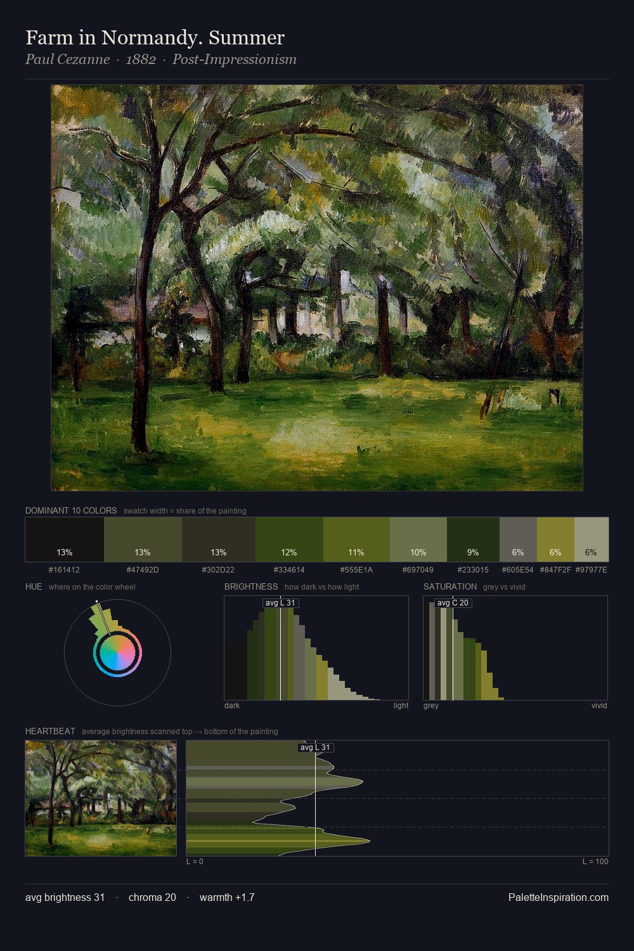
Task: Open the small heartbeat painting thumbnail
Action: [101, 798]
